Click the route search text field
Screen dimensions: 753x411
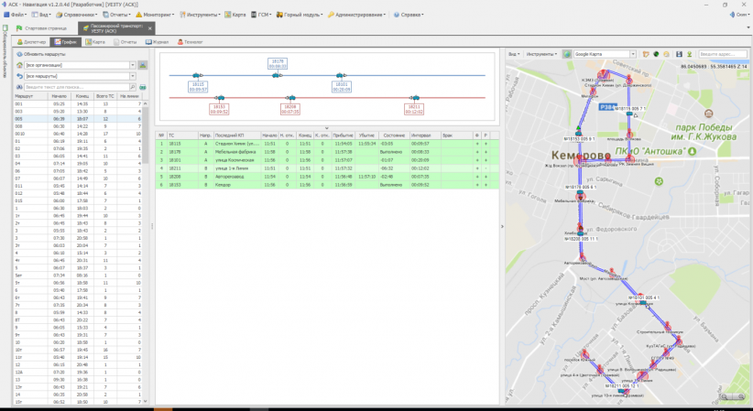tap(77, 87)
